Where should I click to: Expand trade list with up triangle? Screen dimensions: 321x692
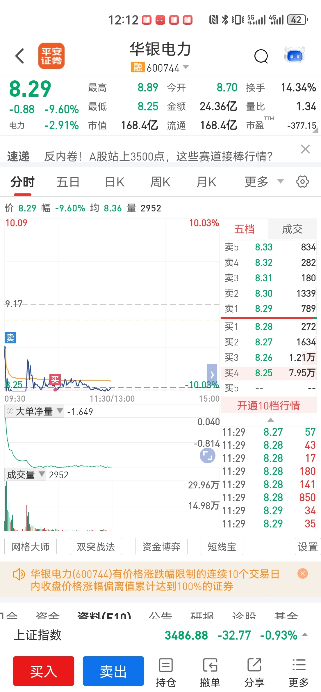pyautogui.click(x=271, y=420)
